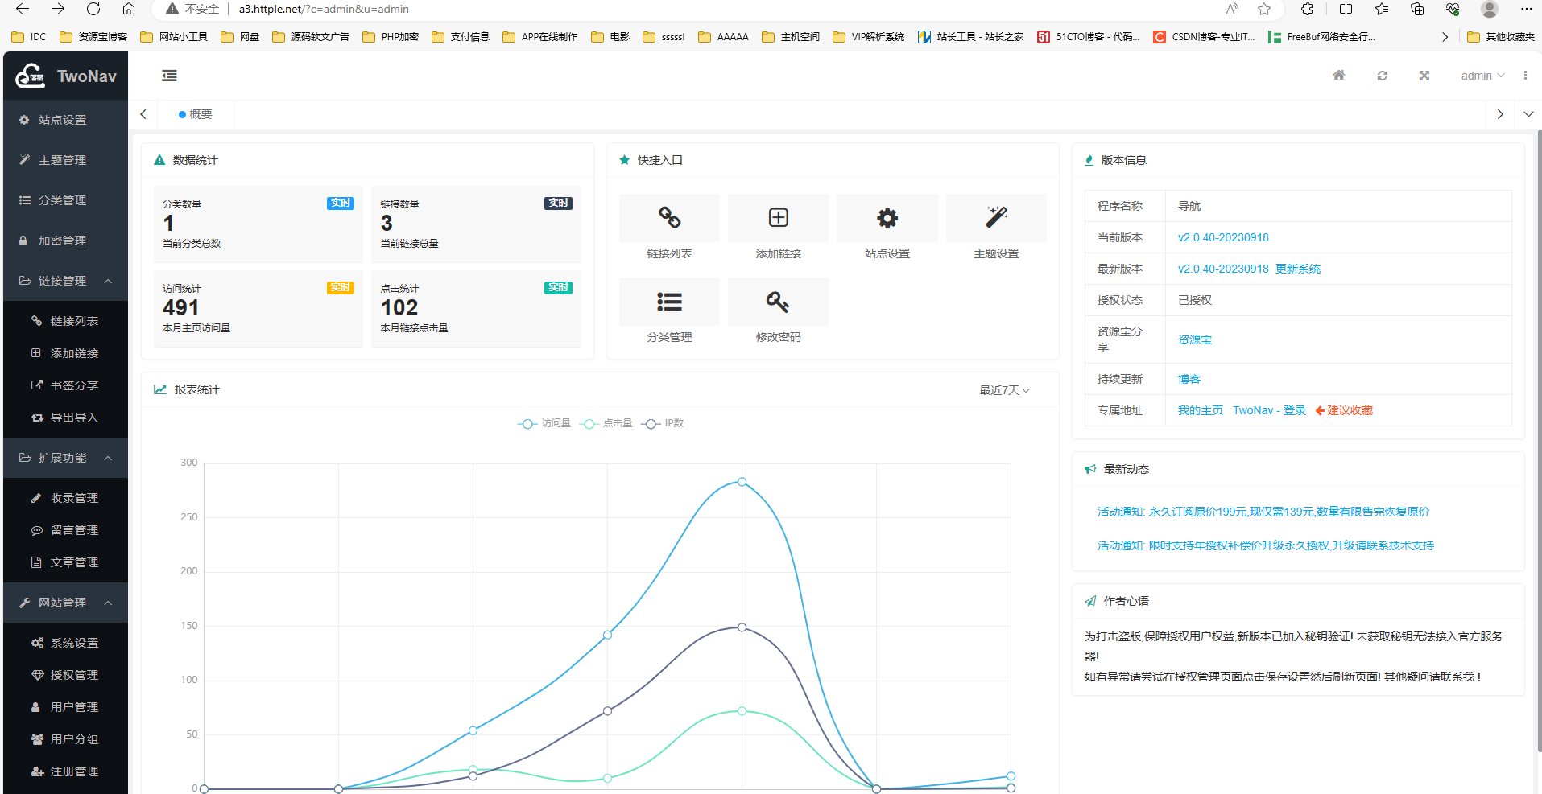The height and width of the screenshot is (794, 1542).
Task: Open the 最近7天 date range dropdown
Action: point(1004,390)
